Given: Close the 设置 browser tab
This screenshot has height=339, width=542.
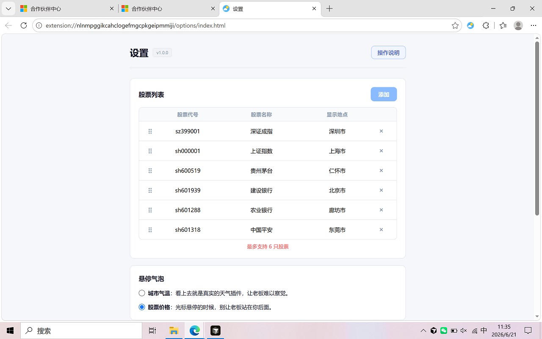Looking at the screenshot, I should (x=314, y=8).
